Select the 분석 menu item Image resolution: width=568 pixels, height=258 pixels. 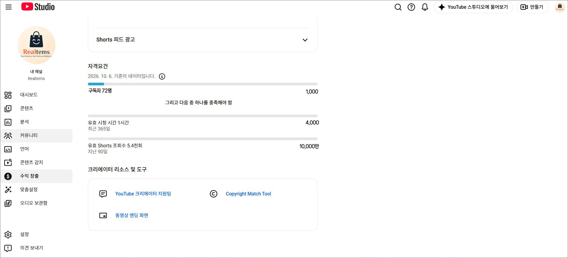[36, 122]
